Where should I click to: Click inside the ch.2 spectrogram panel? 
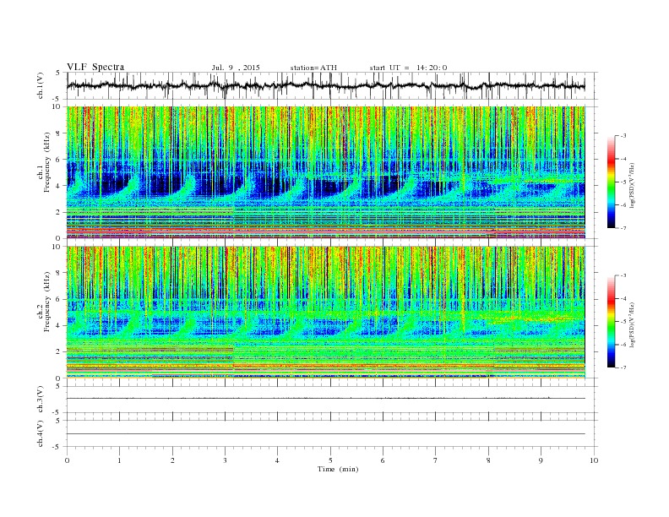coord(326,312)
